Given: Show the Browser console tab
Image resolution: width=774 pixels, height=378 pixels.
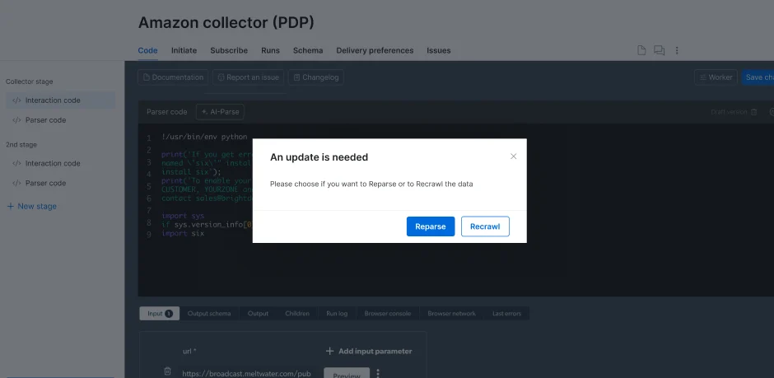Looking at the screenshot, I should 388,314.
